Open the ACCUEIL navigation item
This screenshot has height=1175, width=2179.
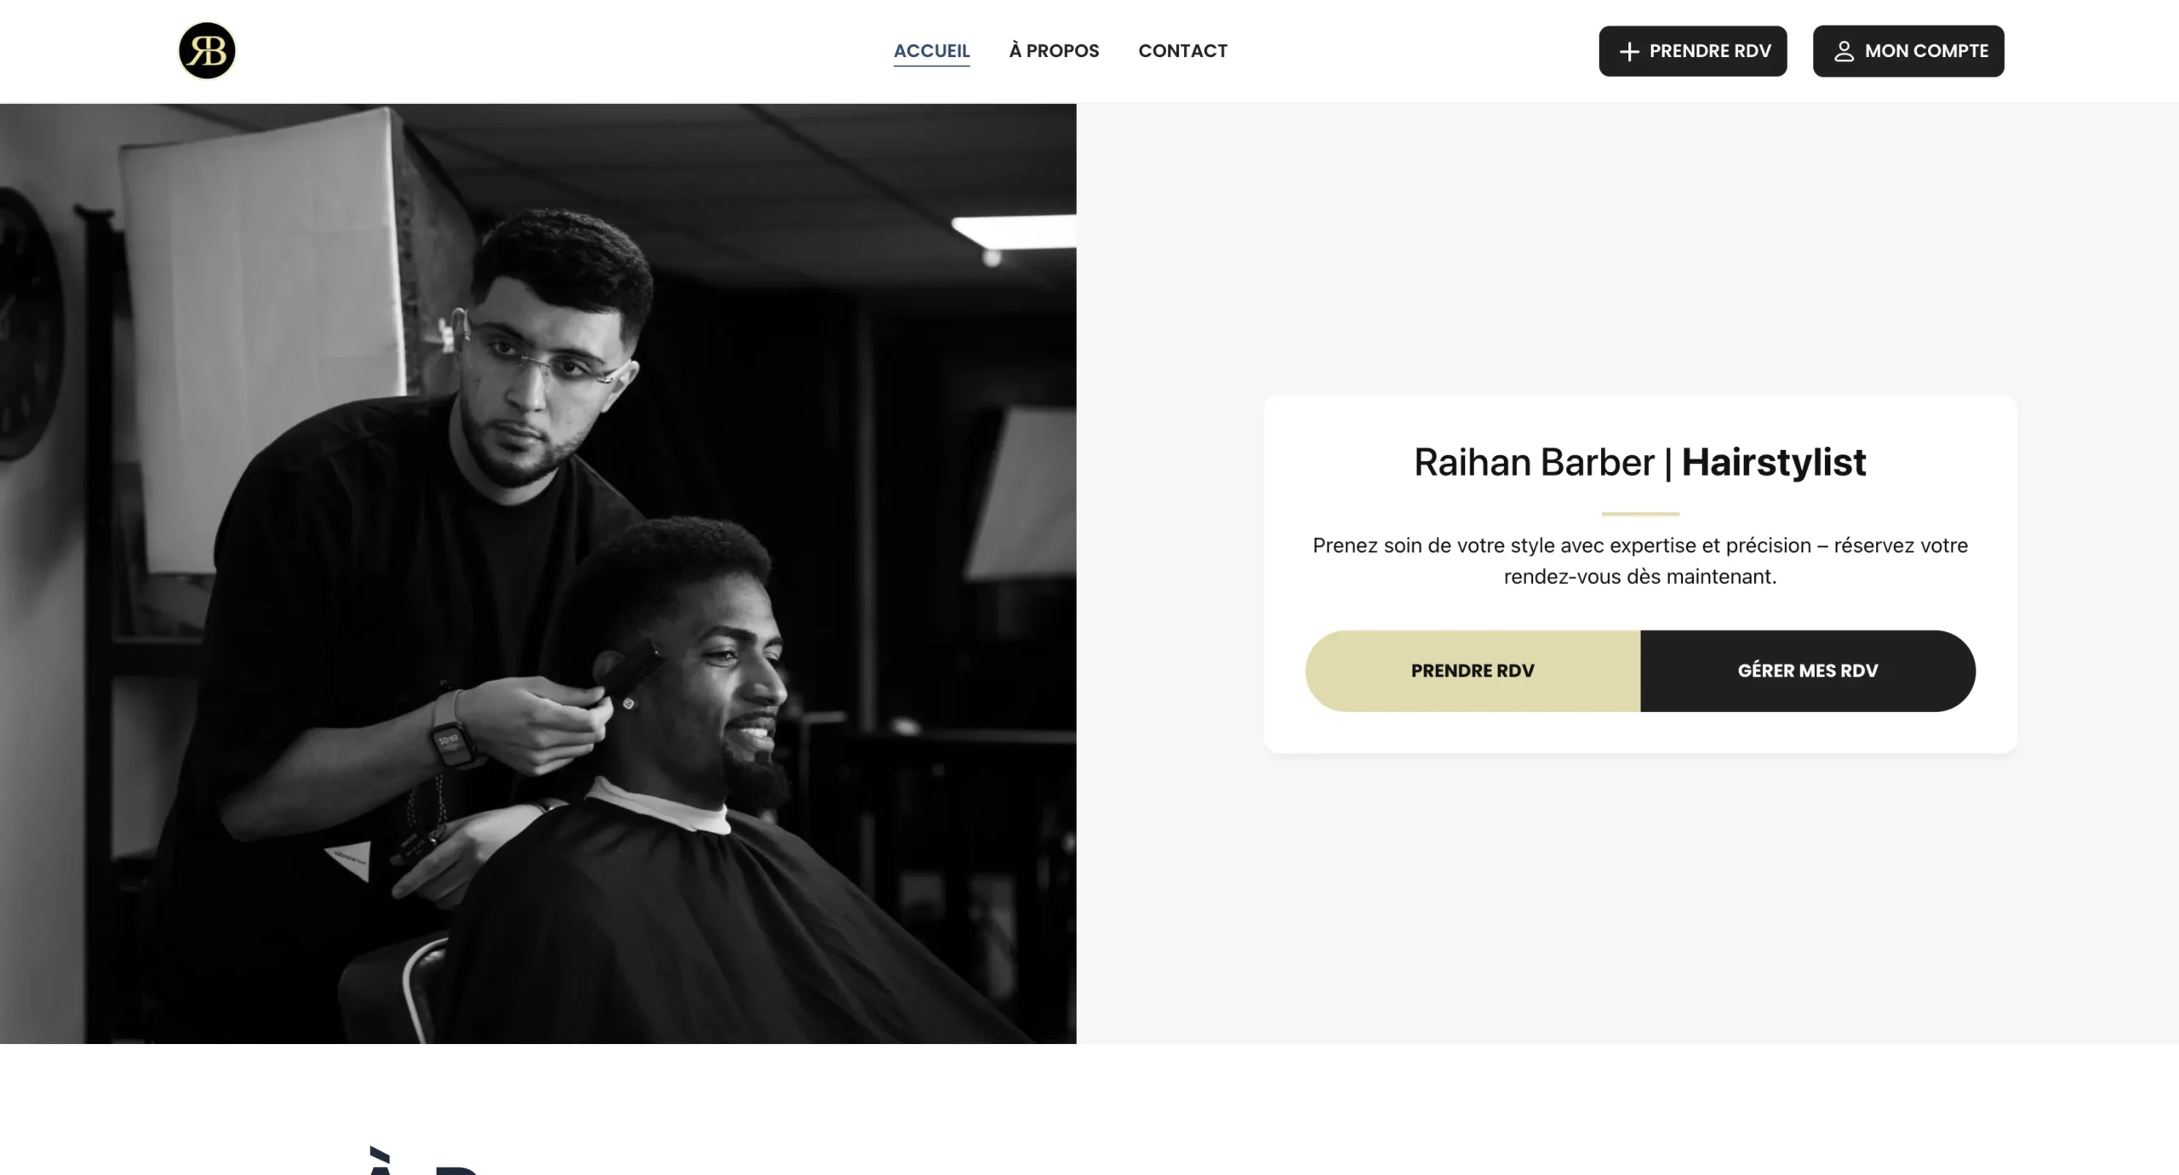click(x=931, y=51)
